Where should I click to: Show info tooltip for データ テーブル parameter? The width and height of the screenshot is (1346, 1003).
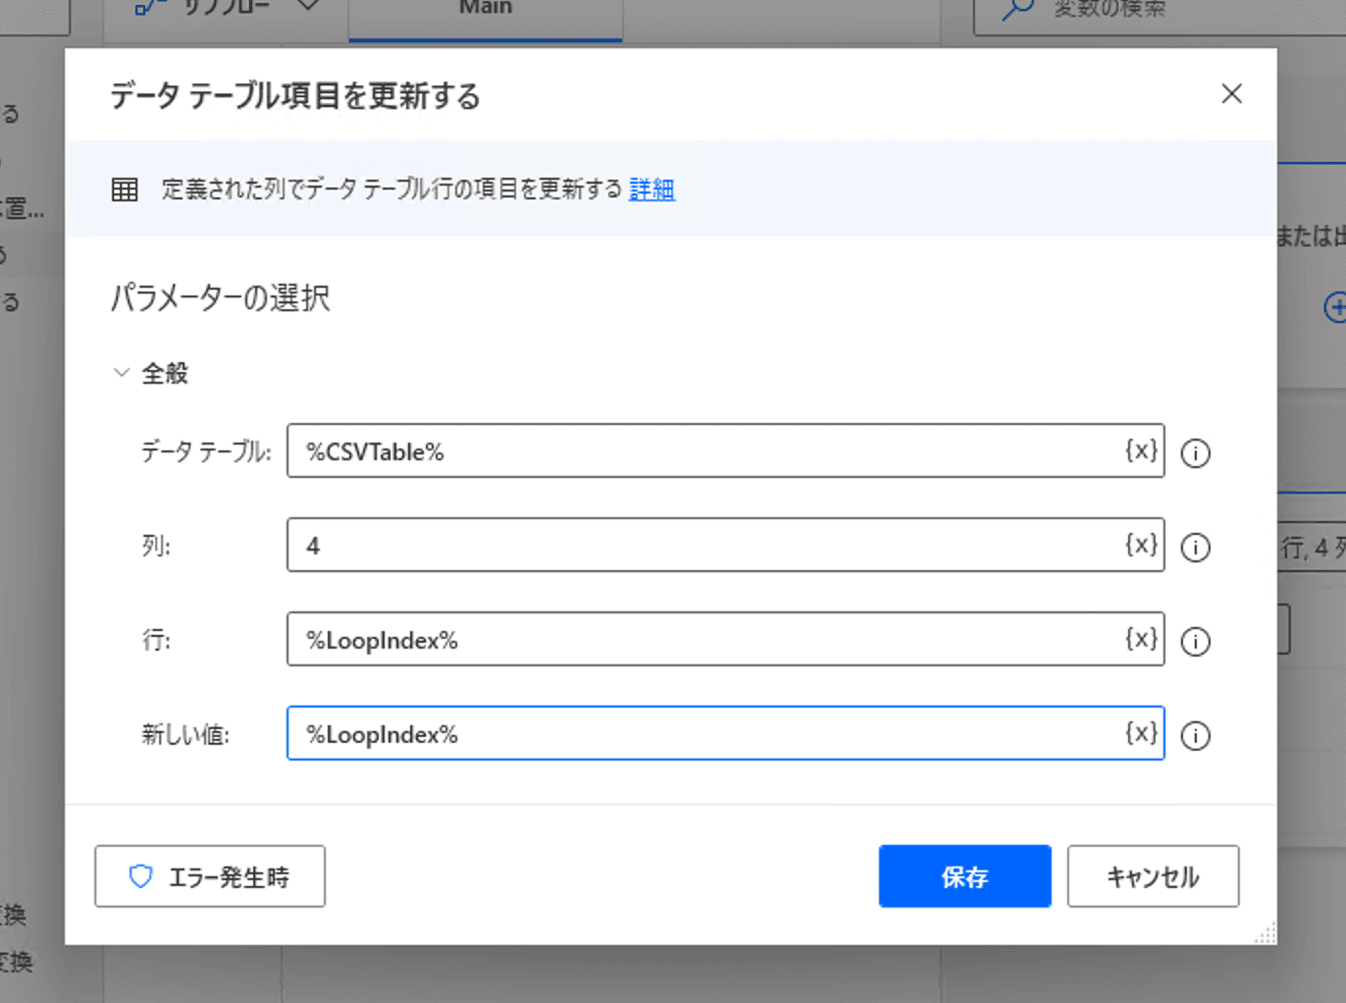coord(1195,452)
